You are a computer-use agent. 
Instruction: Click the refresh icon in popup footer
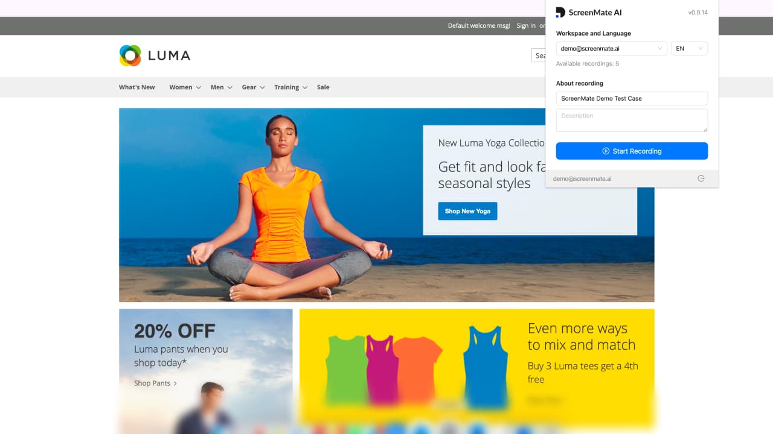click(701, 178)
